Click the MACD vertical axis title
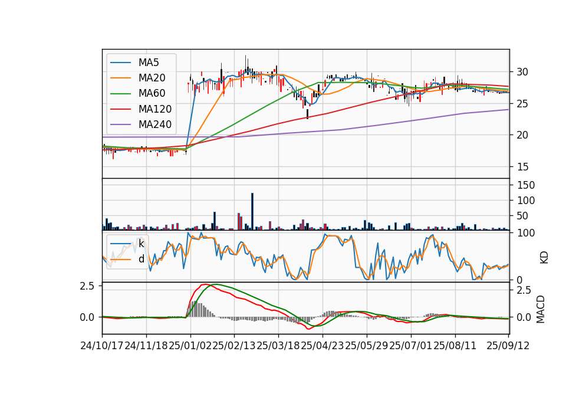Image resolution: width=566 pixels, height=407 pixels. click(x=540, y=308)
